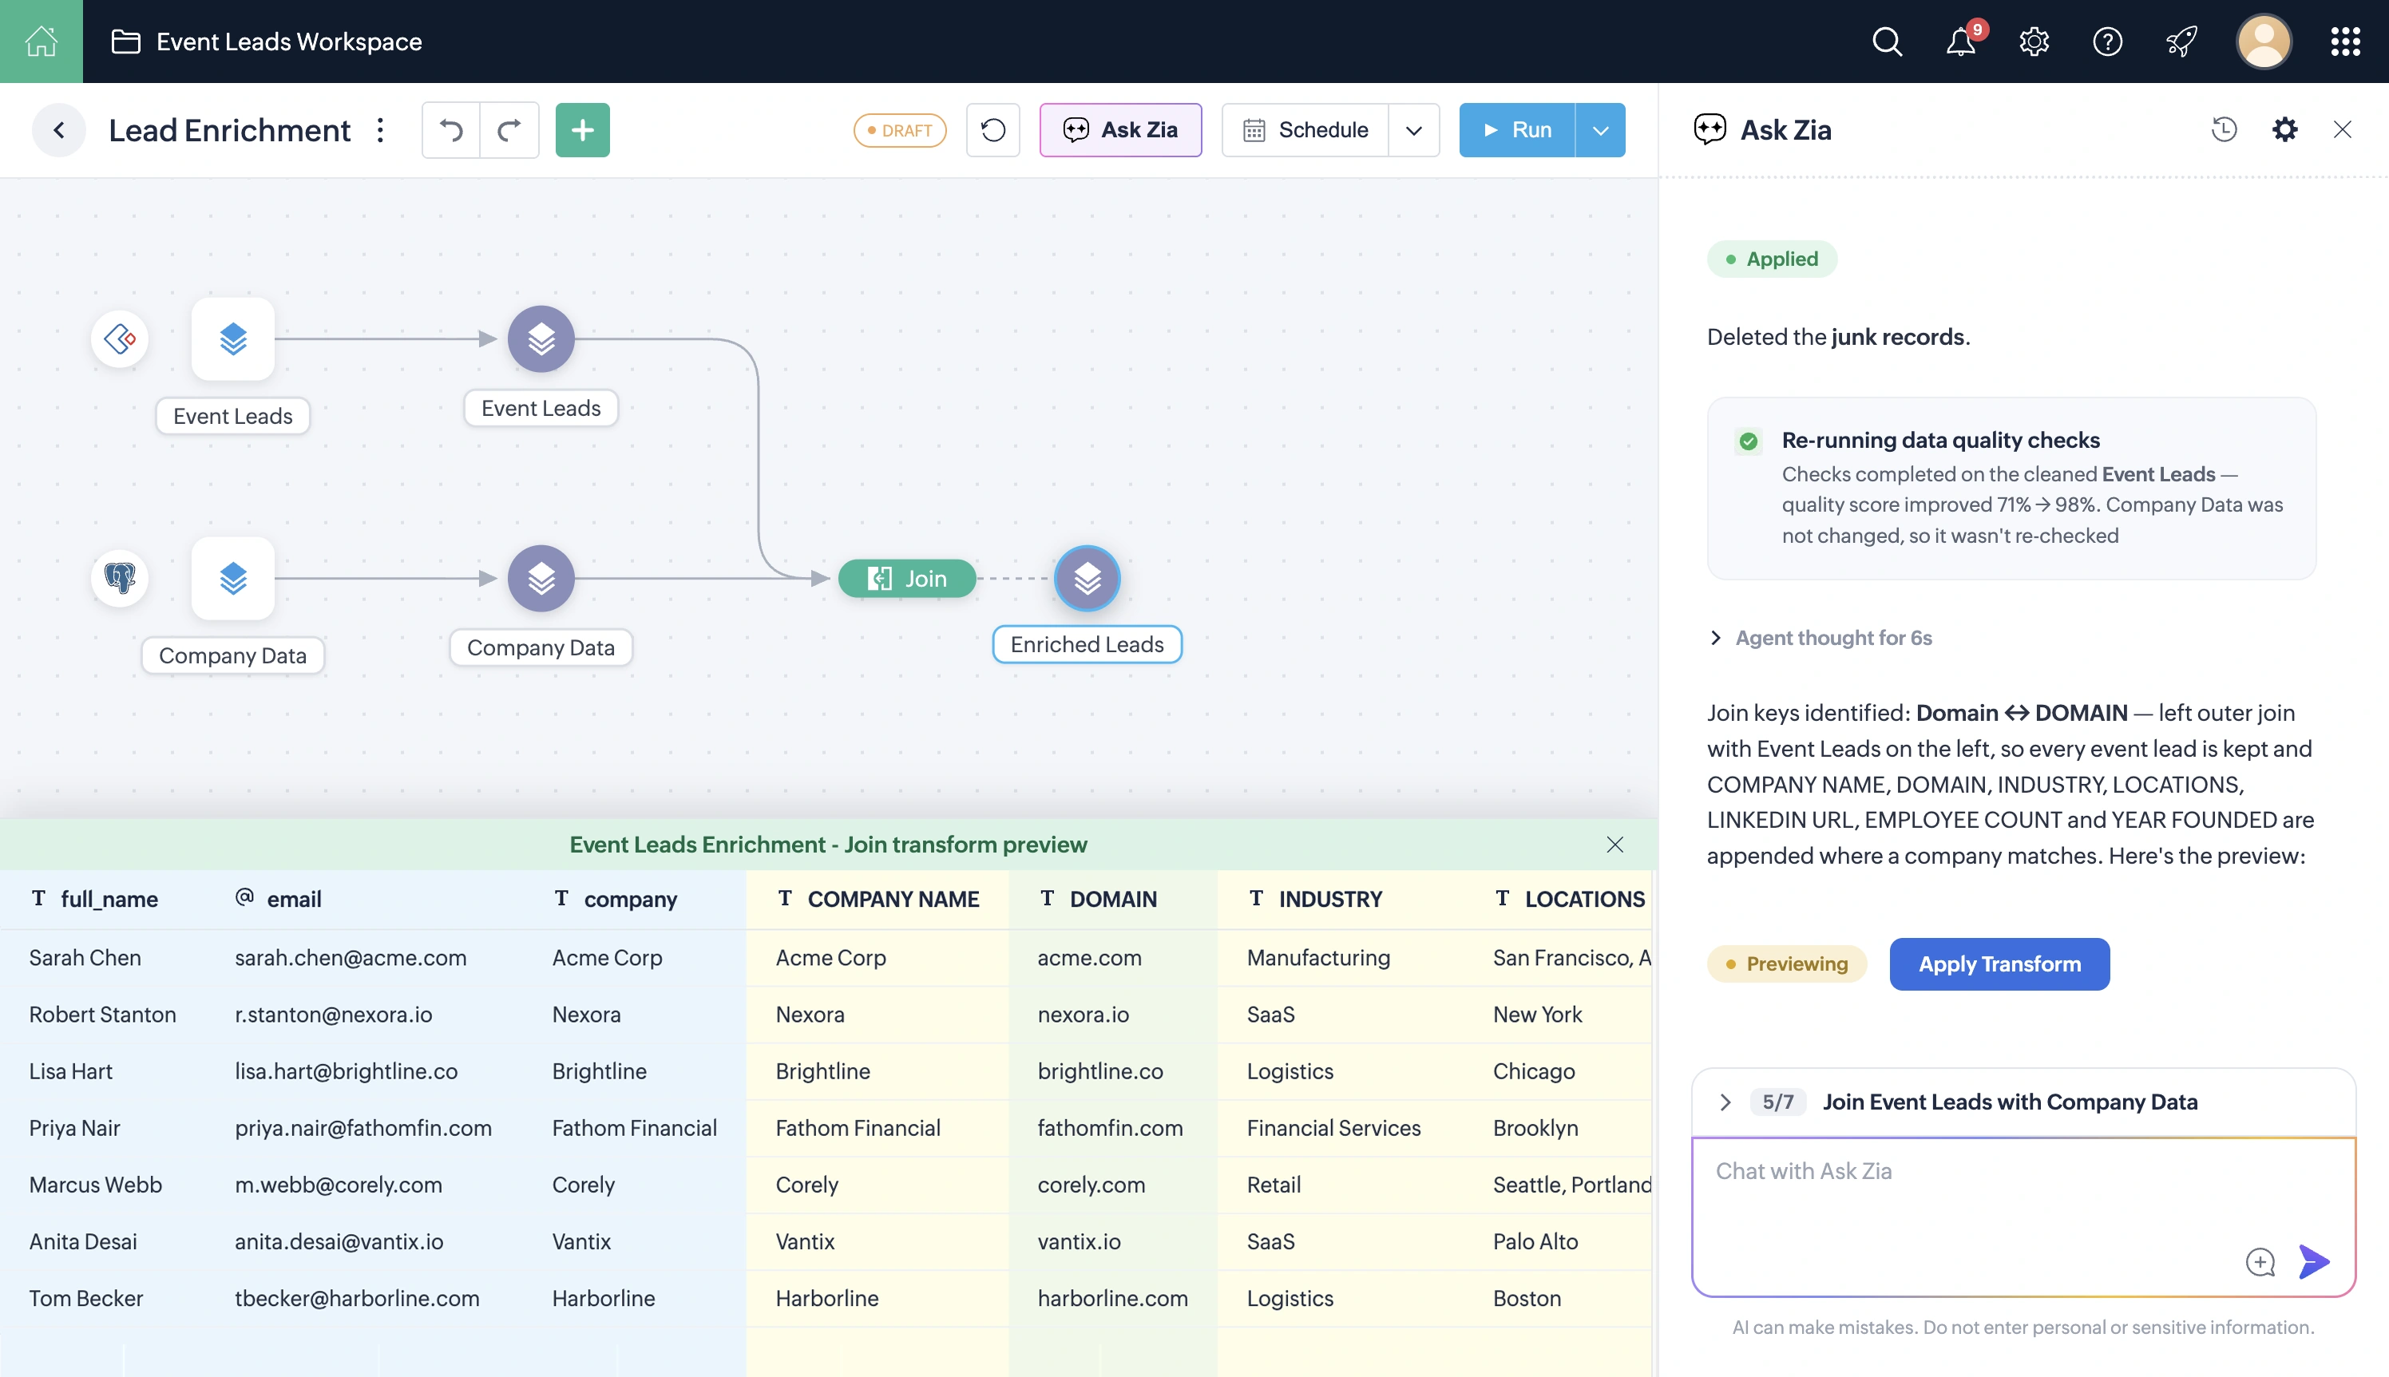
Task: Close the Ask Zia panel
Action: [2342, 129]
